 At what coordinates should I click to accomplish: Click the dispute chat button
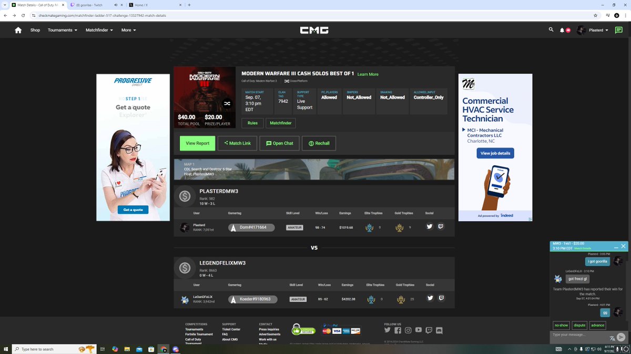point(579,325)
